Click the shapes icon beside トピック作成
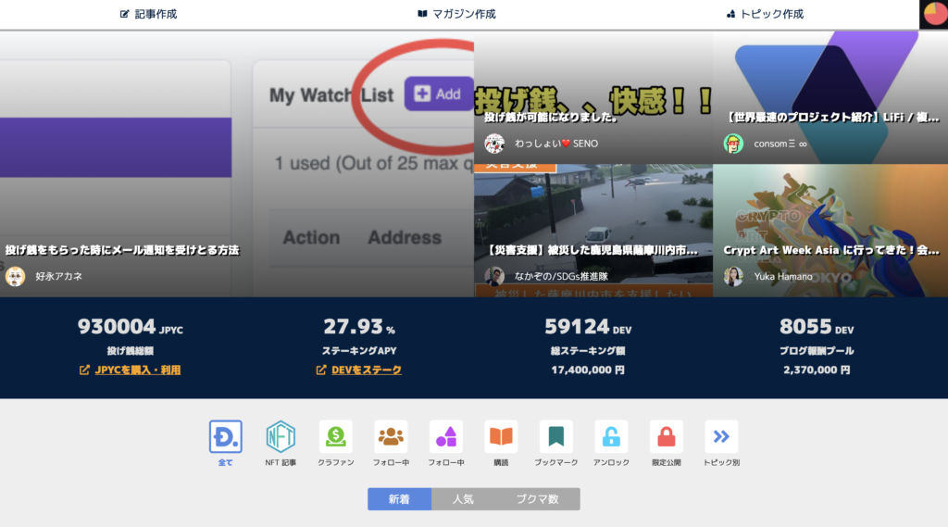 tap(730, 14)
